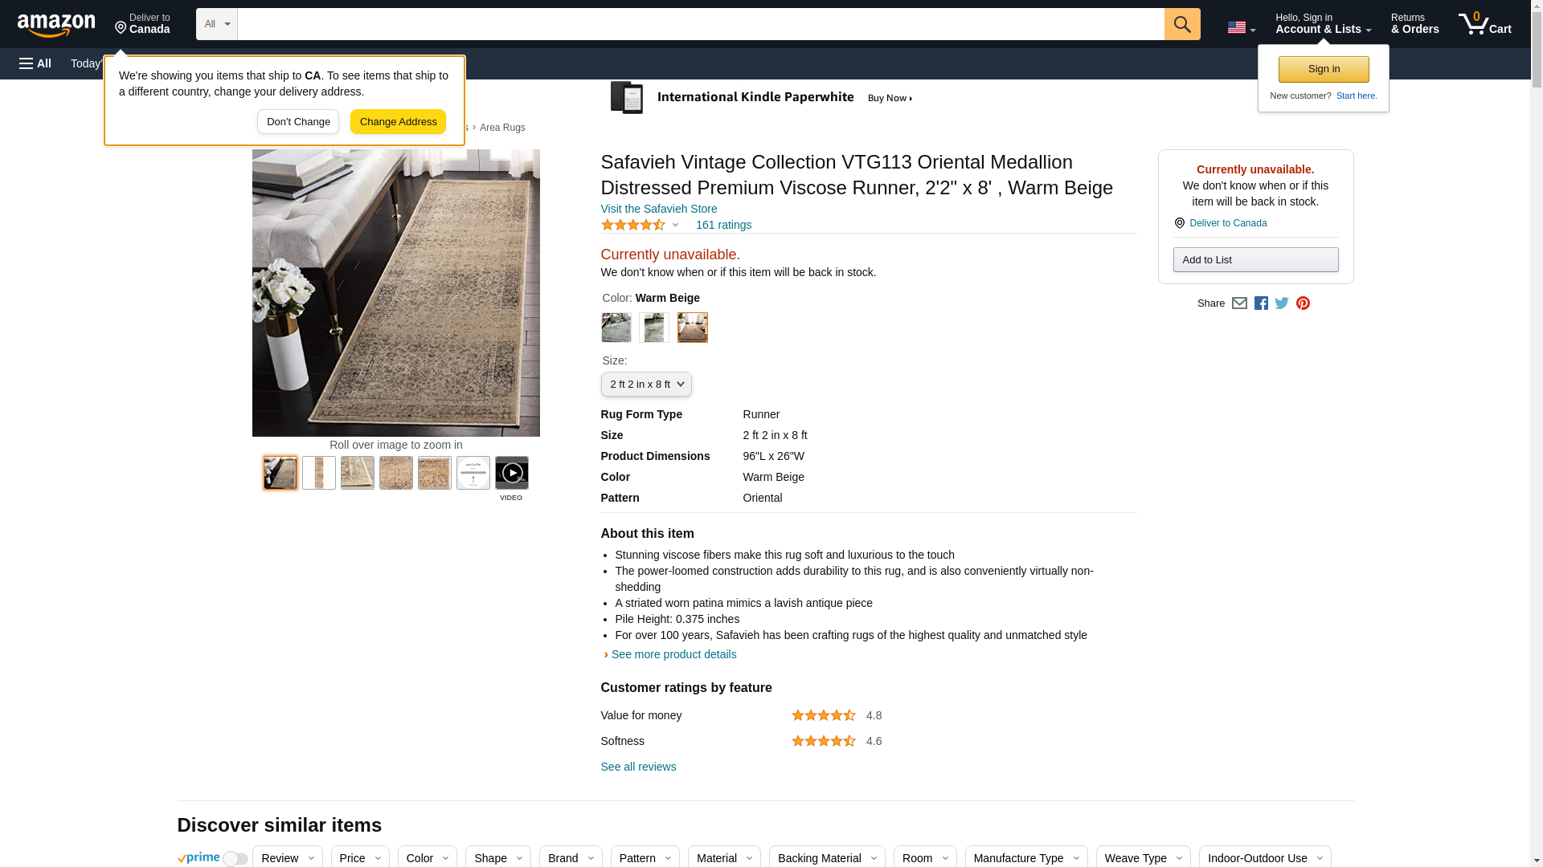Toggle the Prime filter switch

(235, 858)
